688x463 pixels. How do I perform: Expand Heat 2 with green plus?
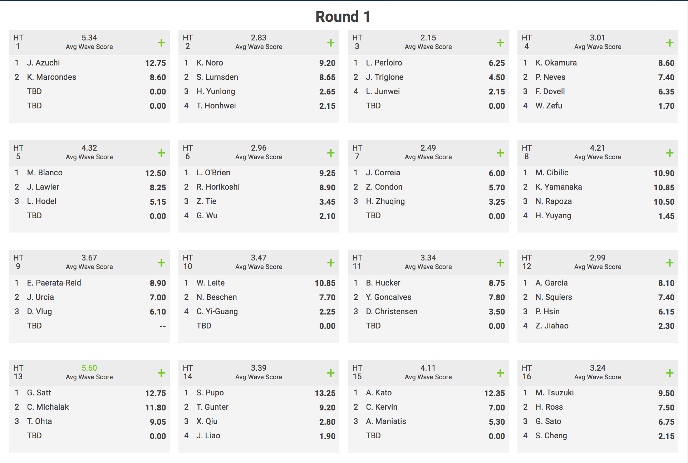tap(331, 43)
